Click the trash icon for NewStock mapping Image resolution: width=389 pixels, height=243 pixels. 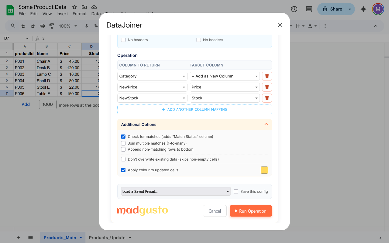point(267,98)
